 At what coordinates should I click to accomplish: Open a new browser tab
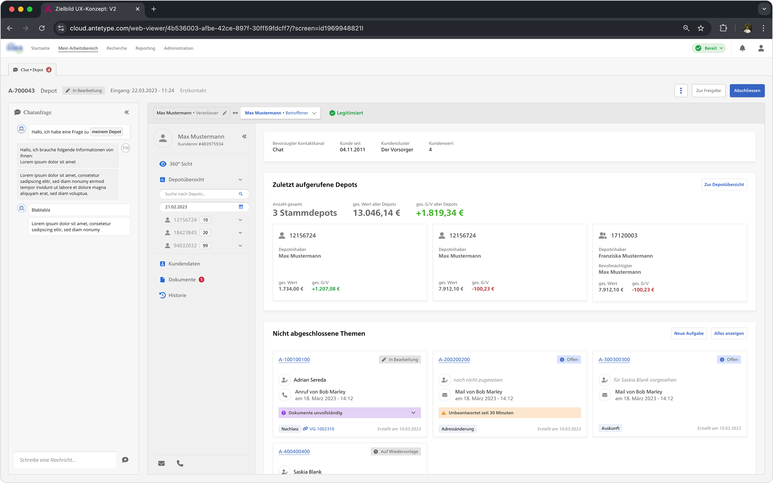point(154,9)
